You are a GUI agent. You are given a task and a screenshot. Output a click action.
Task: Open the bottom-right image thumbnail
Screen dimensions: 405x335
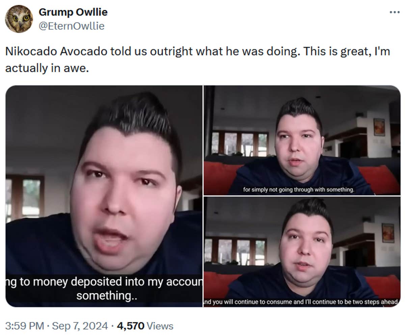(x=302, y=252)
